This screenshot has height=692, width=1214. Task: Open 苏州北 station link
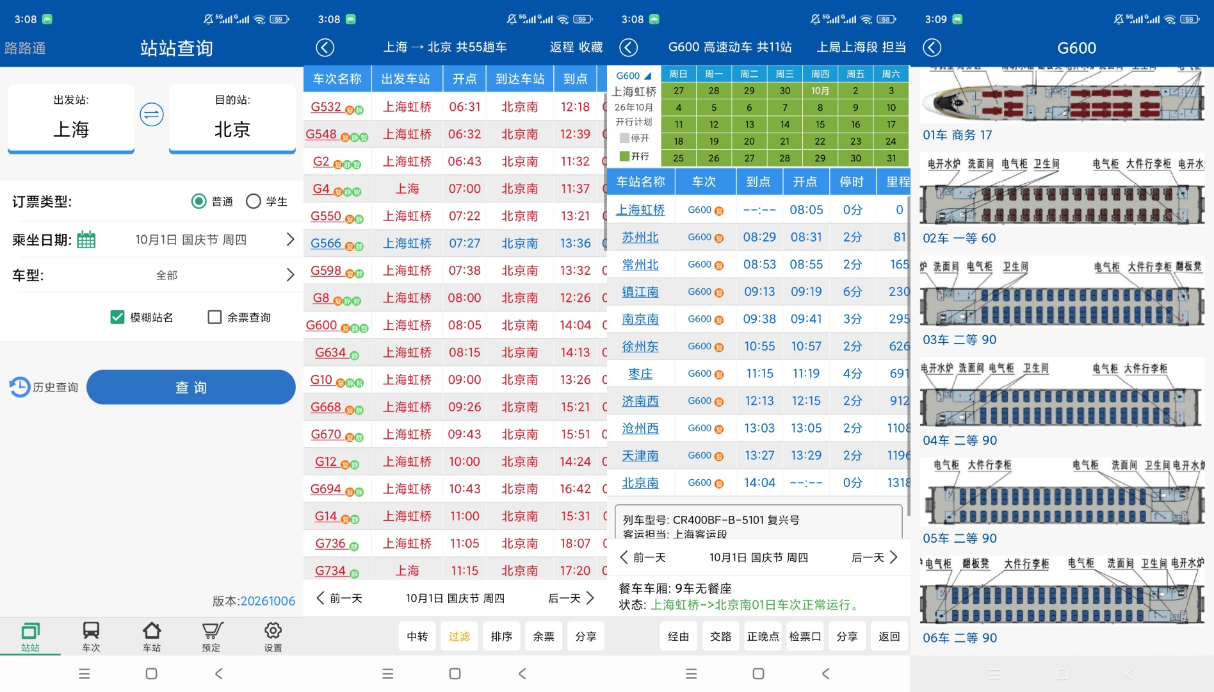coord(640,237)
